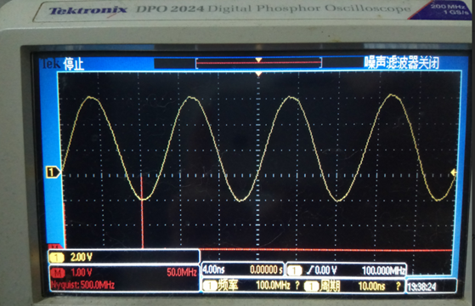Viewport: 475px width, 306px height.
Task: Click the trigger source 1 badge
Action: point(294,270)
